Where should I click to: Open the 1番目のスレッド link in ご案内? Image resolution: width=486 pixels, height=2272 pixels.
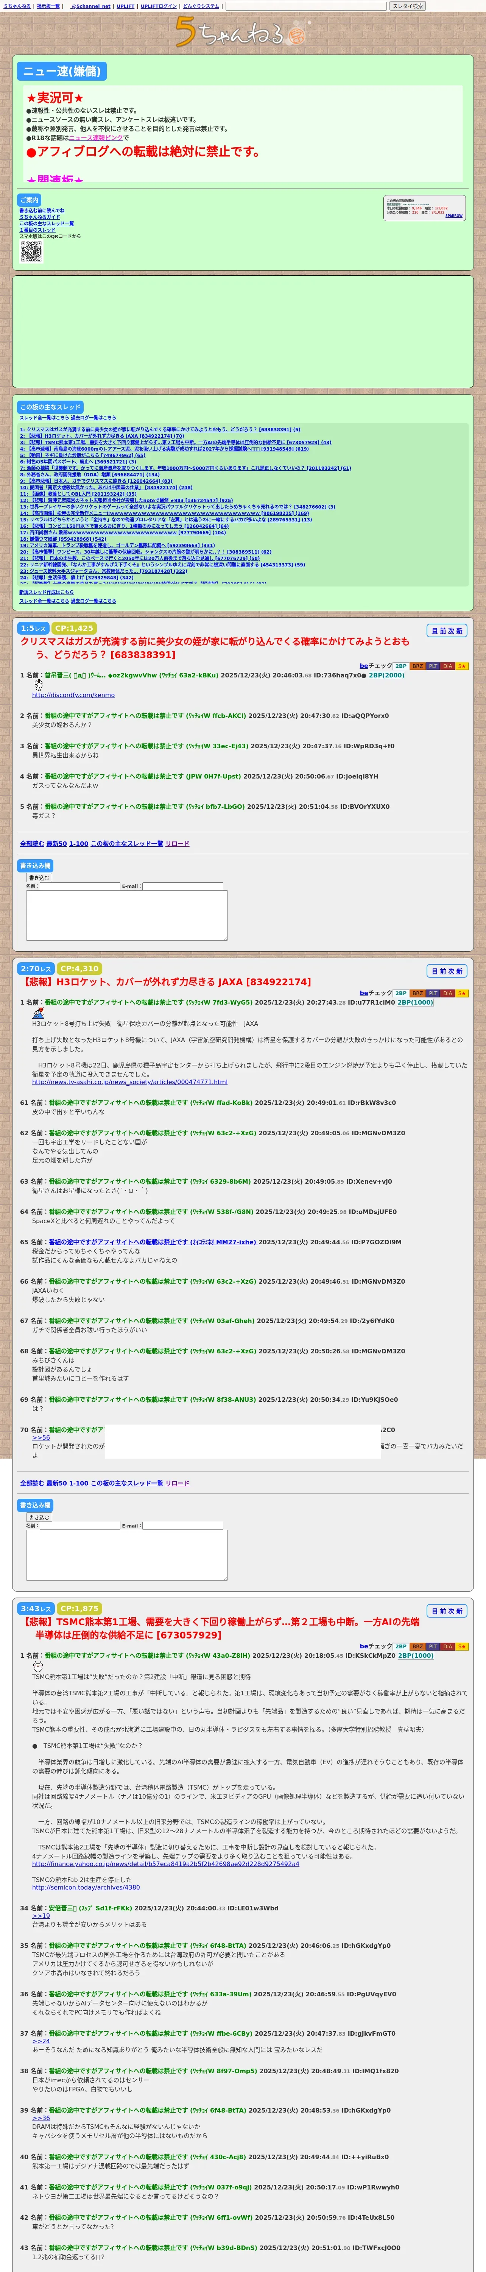[37, 230]
